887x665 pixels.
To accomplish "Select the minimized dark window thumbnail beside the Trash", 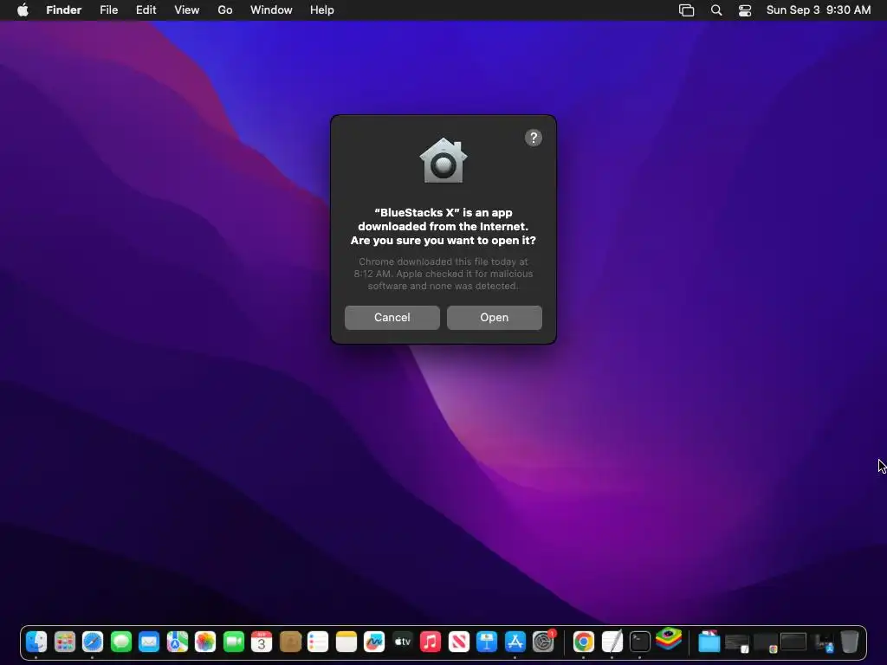I will pos(823,643).
